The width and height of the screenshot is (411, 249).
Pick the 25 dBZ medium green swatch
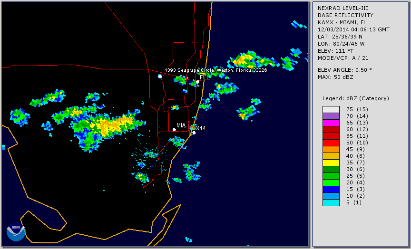(x=331, y=176)
